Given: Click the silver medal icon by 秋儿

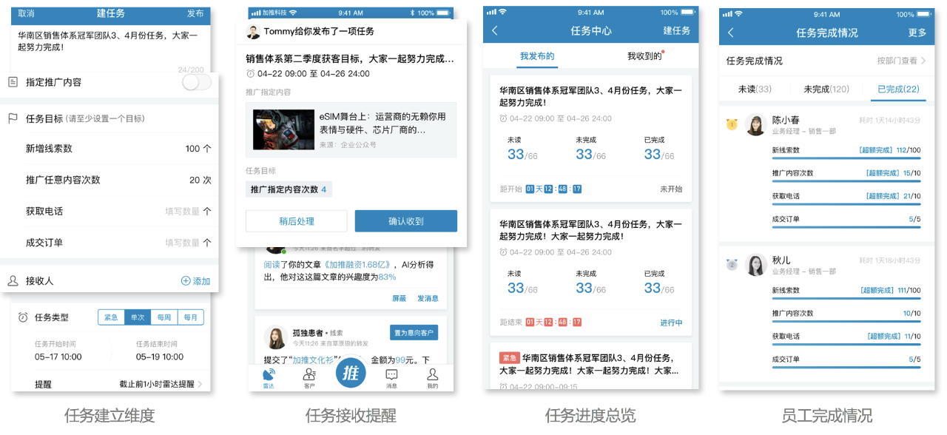Looking at the screenshot, I should coord(732,264).
